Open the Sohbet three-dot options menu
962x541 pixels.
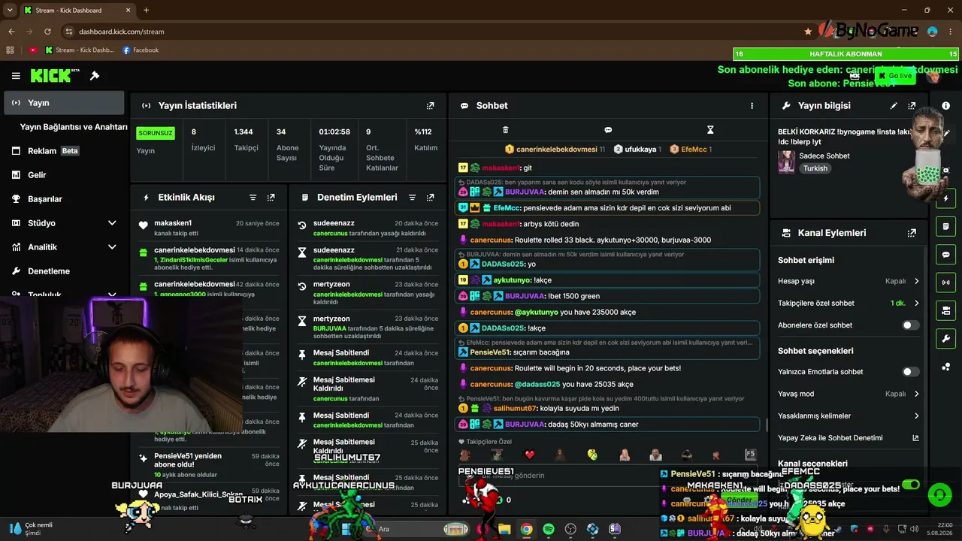coord(752,106)
